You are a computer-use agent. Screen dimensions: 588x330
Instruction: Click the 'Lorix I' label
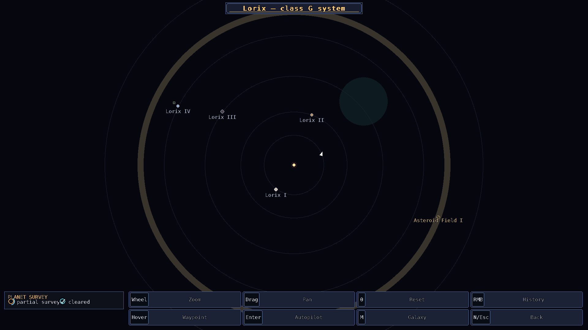point(276,195)
